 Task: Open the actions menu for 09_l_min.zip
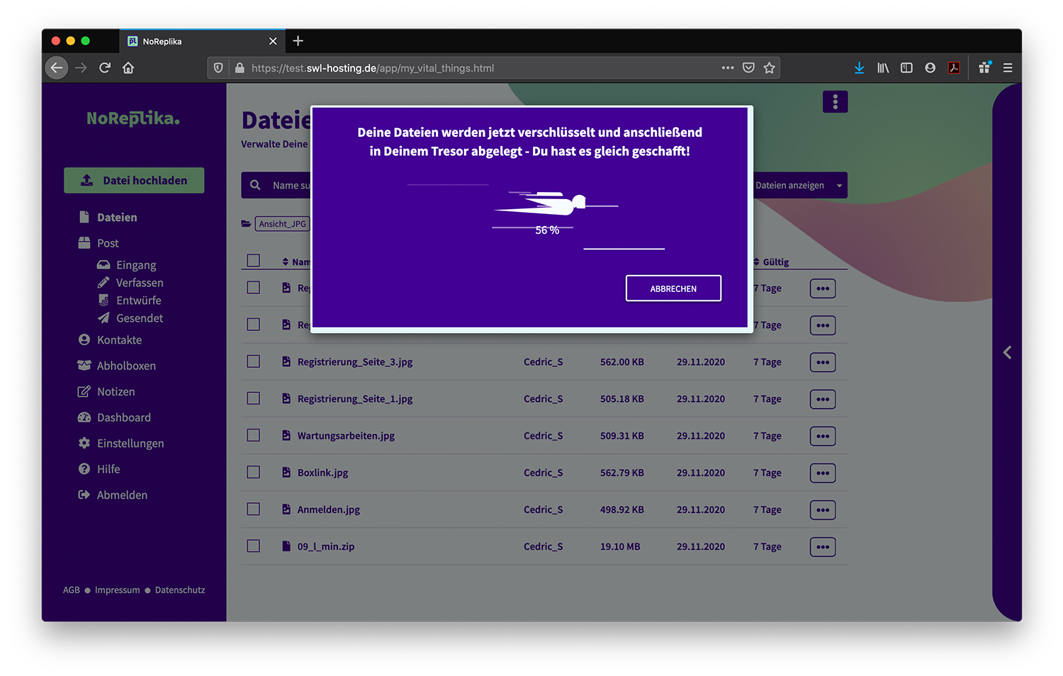coord(822,547)
